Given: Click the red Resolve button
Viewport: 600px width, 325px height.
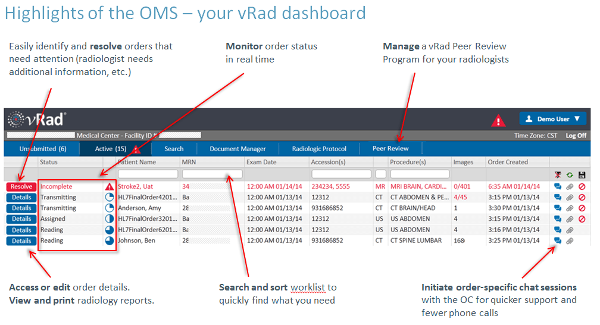Looking at the screenshot, I should click(21, 186).
